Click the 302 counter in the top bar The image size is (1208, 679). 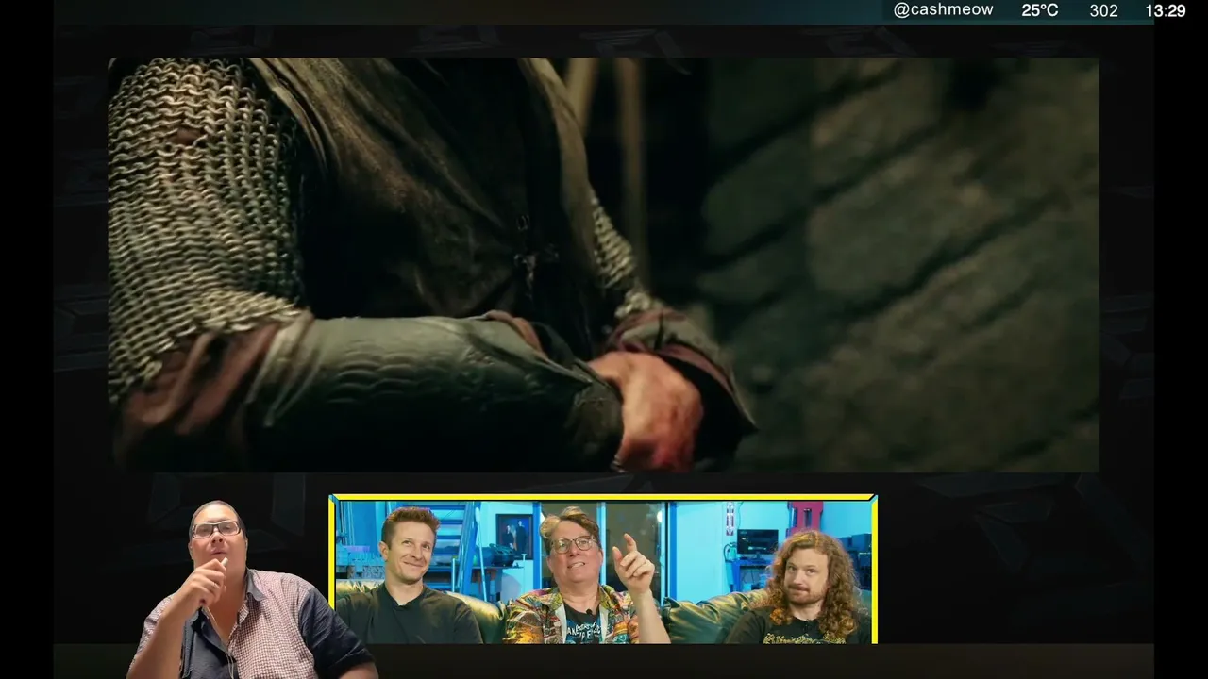click(1103, 11)
